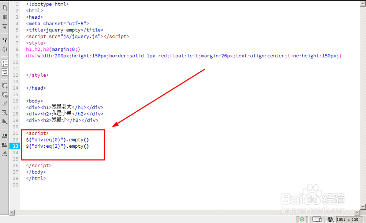Click the <style> opening tag on line 7

pyautogui.click(x=36, y=43)
